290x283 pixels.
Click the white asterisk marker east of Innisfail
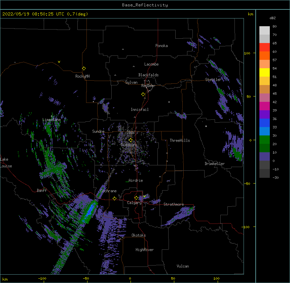point(169,102)
